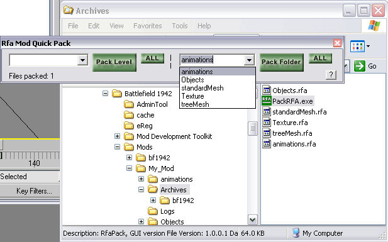
Task: Click the Pack Folder button
Action: tap(282, 62)
